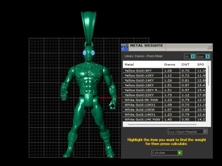Click the Calculate button
Image resolution: width=222 pixels, height=166 pixels.
[x=167, y=153]
